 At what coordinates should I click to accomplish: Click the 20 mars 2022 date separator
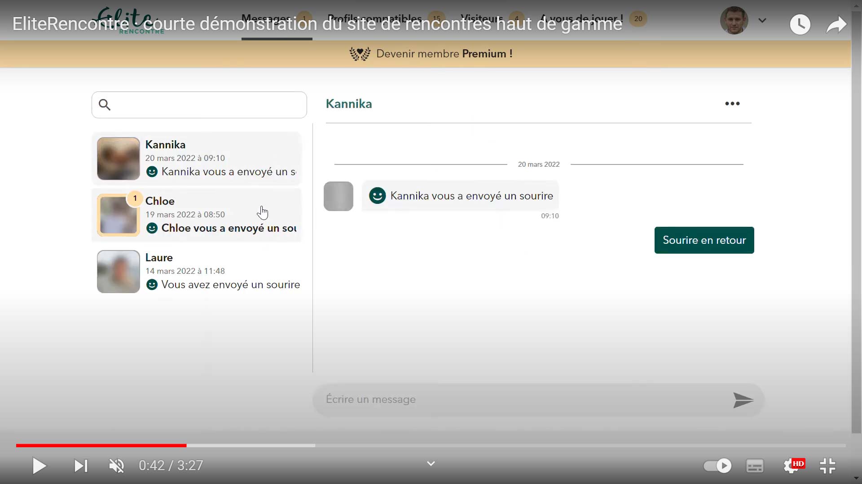[x=539, y=164]
